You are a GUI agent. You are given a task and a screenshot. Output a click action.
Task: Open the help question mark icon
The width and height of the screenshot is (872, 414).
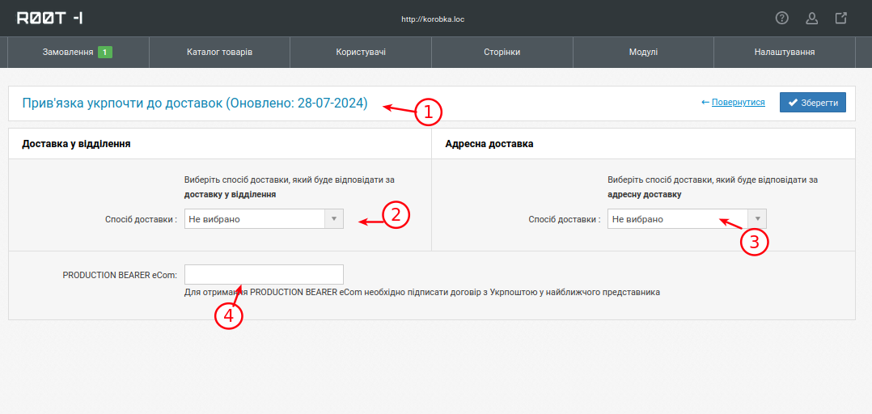pyautogui.click(x=782, y=19)
